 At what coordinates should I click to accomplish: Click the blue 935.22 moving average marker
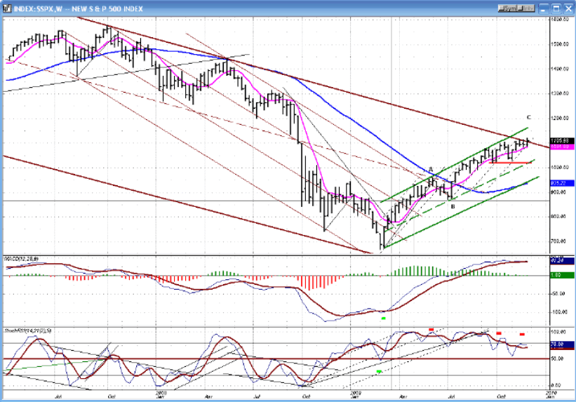(x=562, y=182)
